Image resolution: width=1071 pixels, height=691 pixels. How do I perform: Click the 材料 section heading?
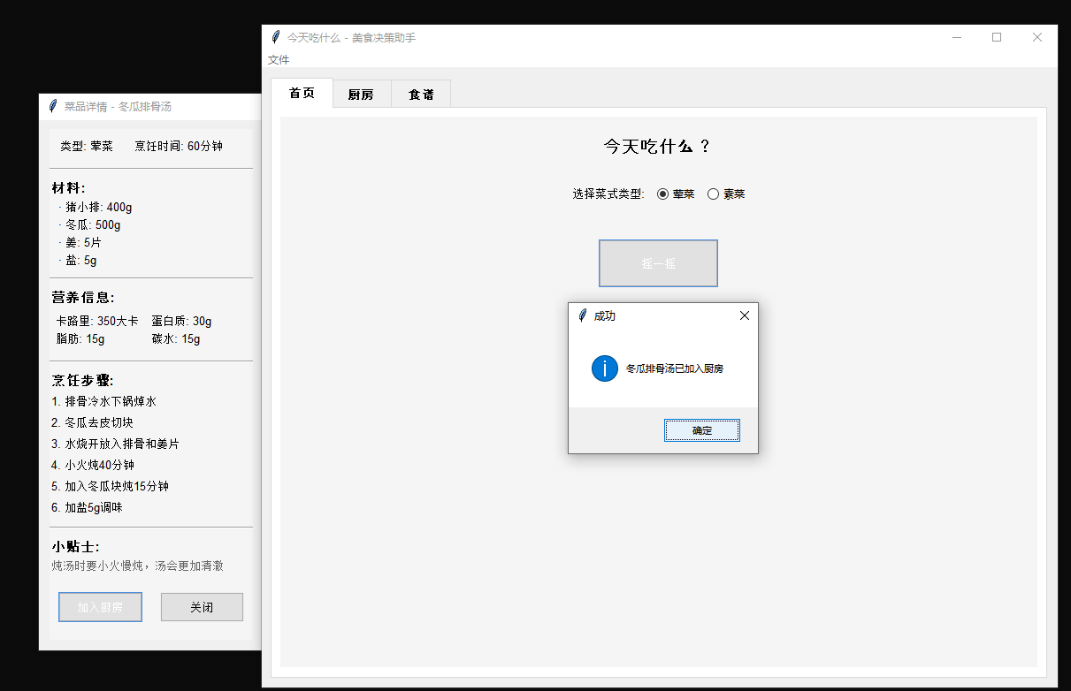[68, 188]
